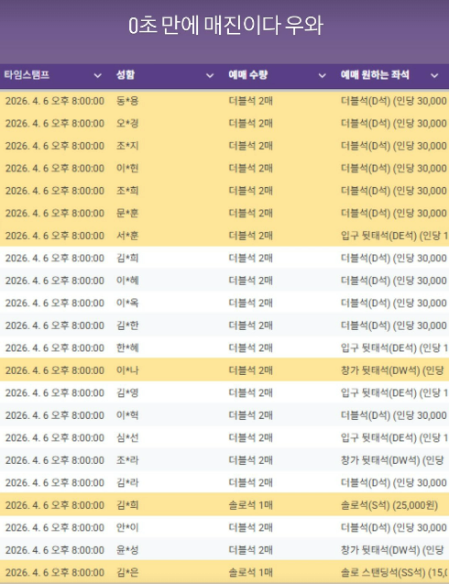Select name cell 김*라
The height and width of the screenshot is (584, 449).
[x=127, y=482]
